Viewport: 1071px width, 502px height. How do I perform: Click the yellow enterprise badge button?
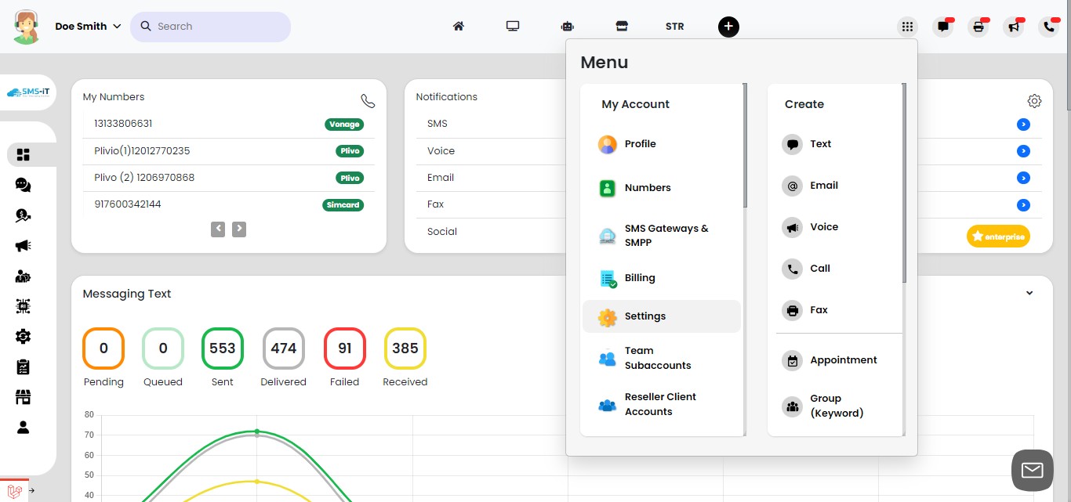[998, 236]
